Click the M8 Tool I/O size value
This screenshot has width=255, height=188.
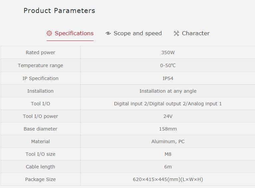(168, 154)
